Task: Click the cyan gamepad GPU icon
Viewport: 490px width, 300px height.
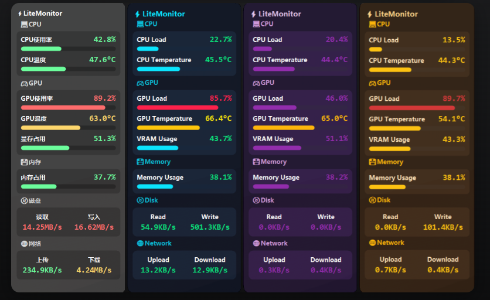Action: pos(140,83)
